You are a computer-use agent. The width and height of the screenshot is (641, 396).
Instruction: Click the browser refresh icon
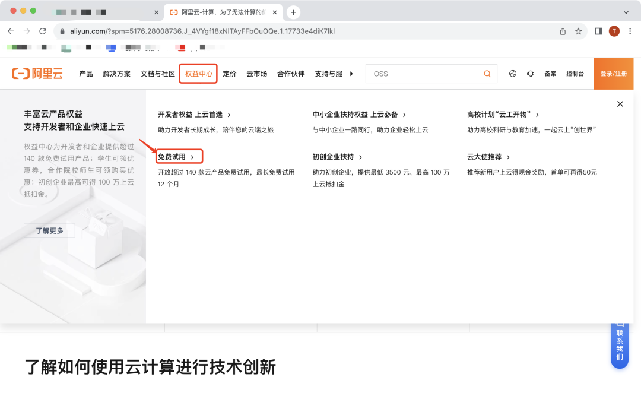(42, 31)
